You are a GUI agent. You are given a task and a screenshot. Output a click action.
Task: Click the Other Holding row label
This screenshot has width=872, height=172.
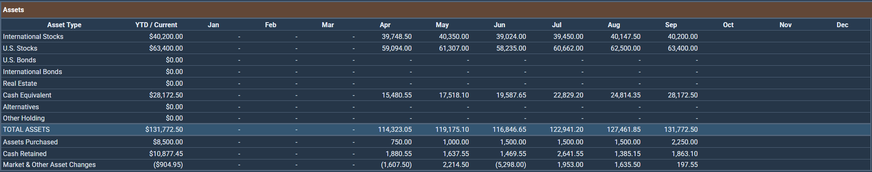[24, 118]
